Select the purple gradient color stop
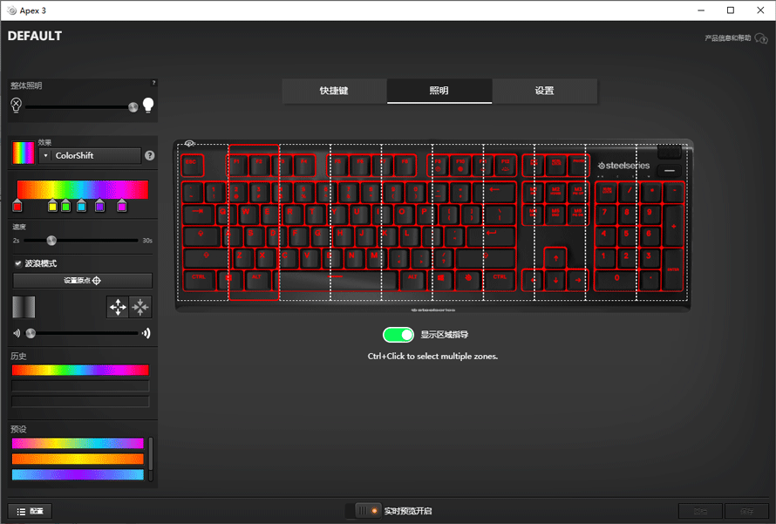This screenshot has height=524, width=776. [99, 206]
